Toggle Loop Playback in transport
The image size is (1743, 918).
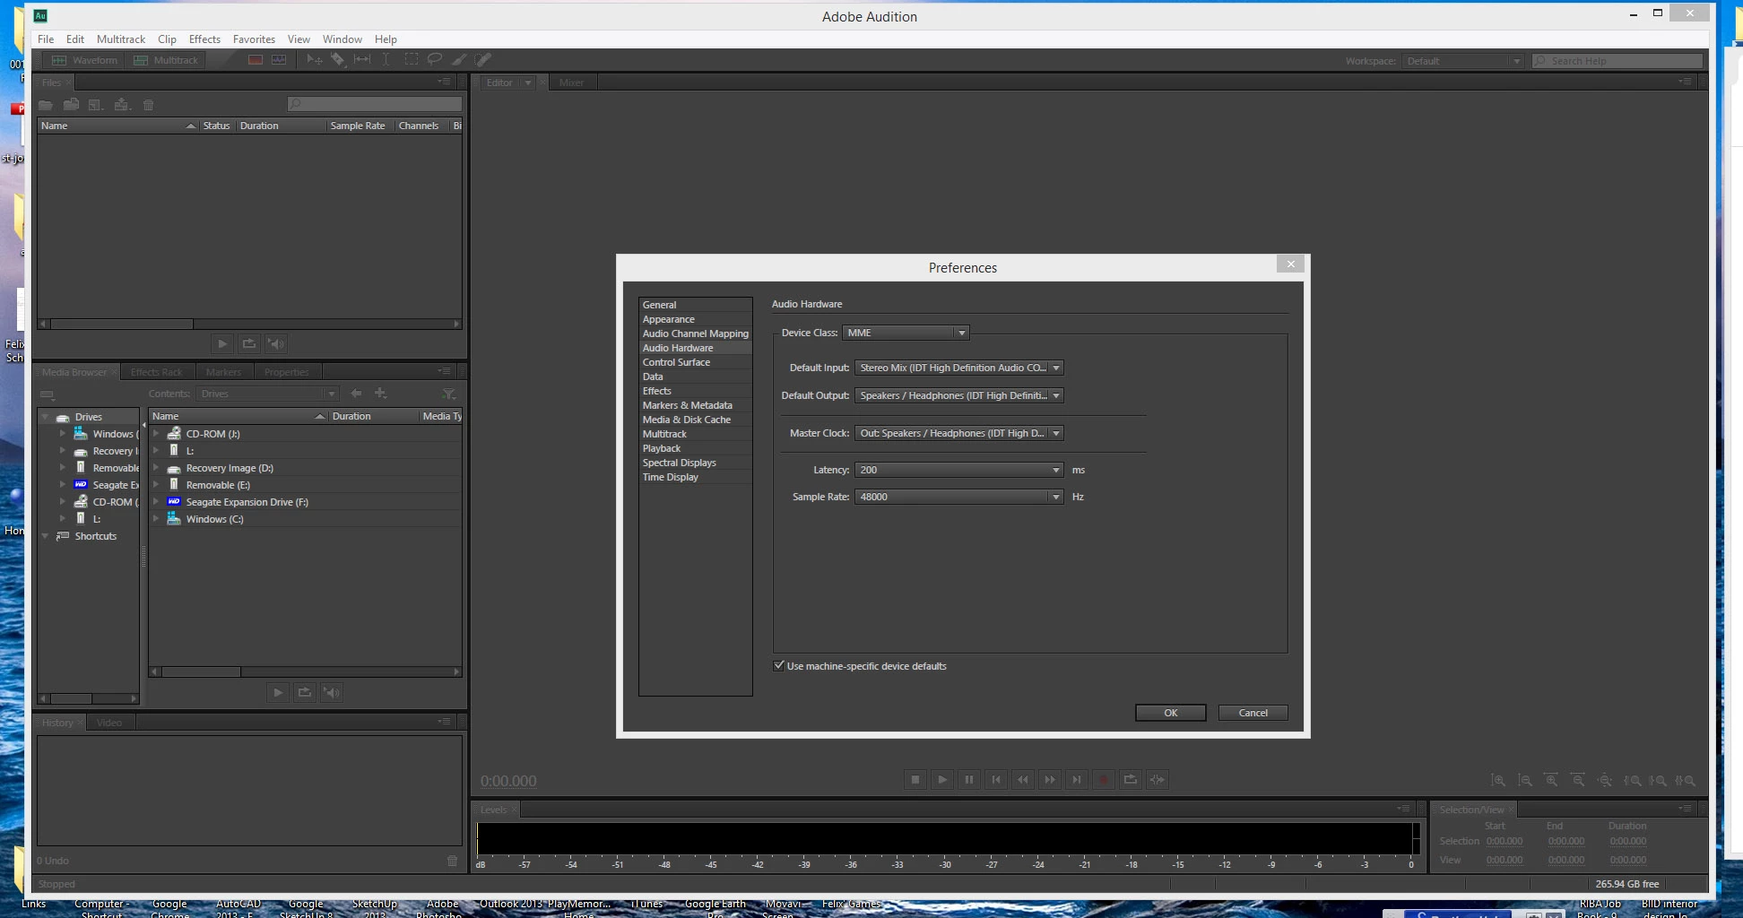click(1131, 780)
